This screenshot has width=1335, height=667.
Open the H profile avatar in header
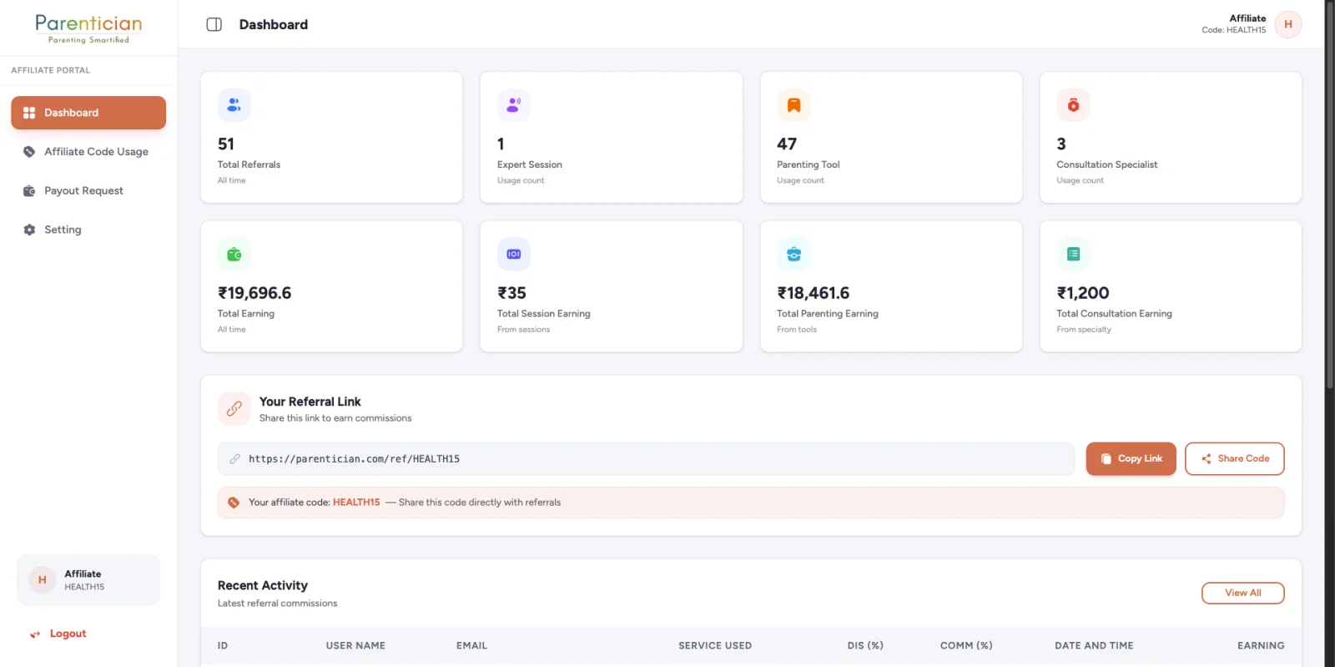click(1287, 24)
